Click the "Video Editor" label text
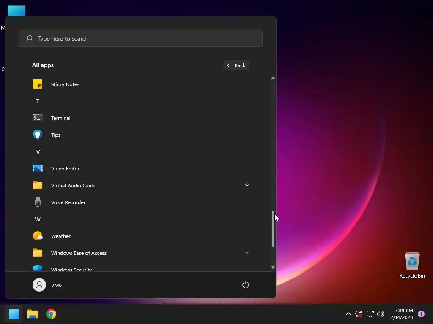 click(65, 169)
